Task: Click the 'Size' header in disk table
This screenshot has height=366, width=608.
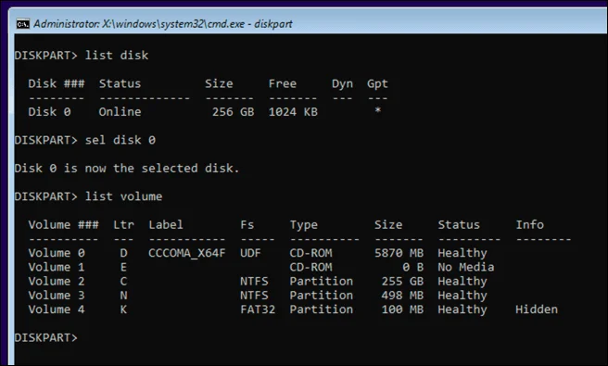Action: [219, 83]
